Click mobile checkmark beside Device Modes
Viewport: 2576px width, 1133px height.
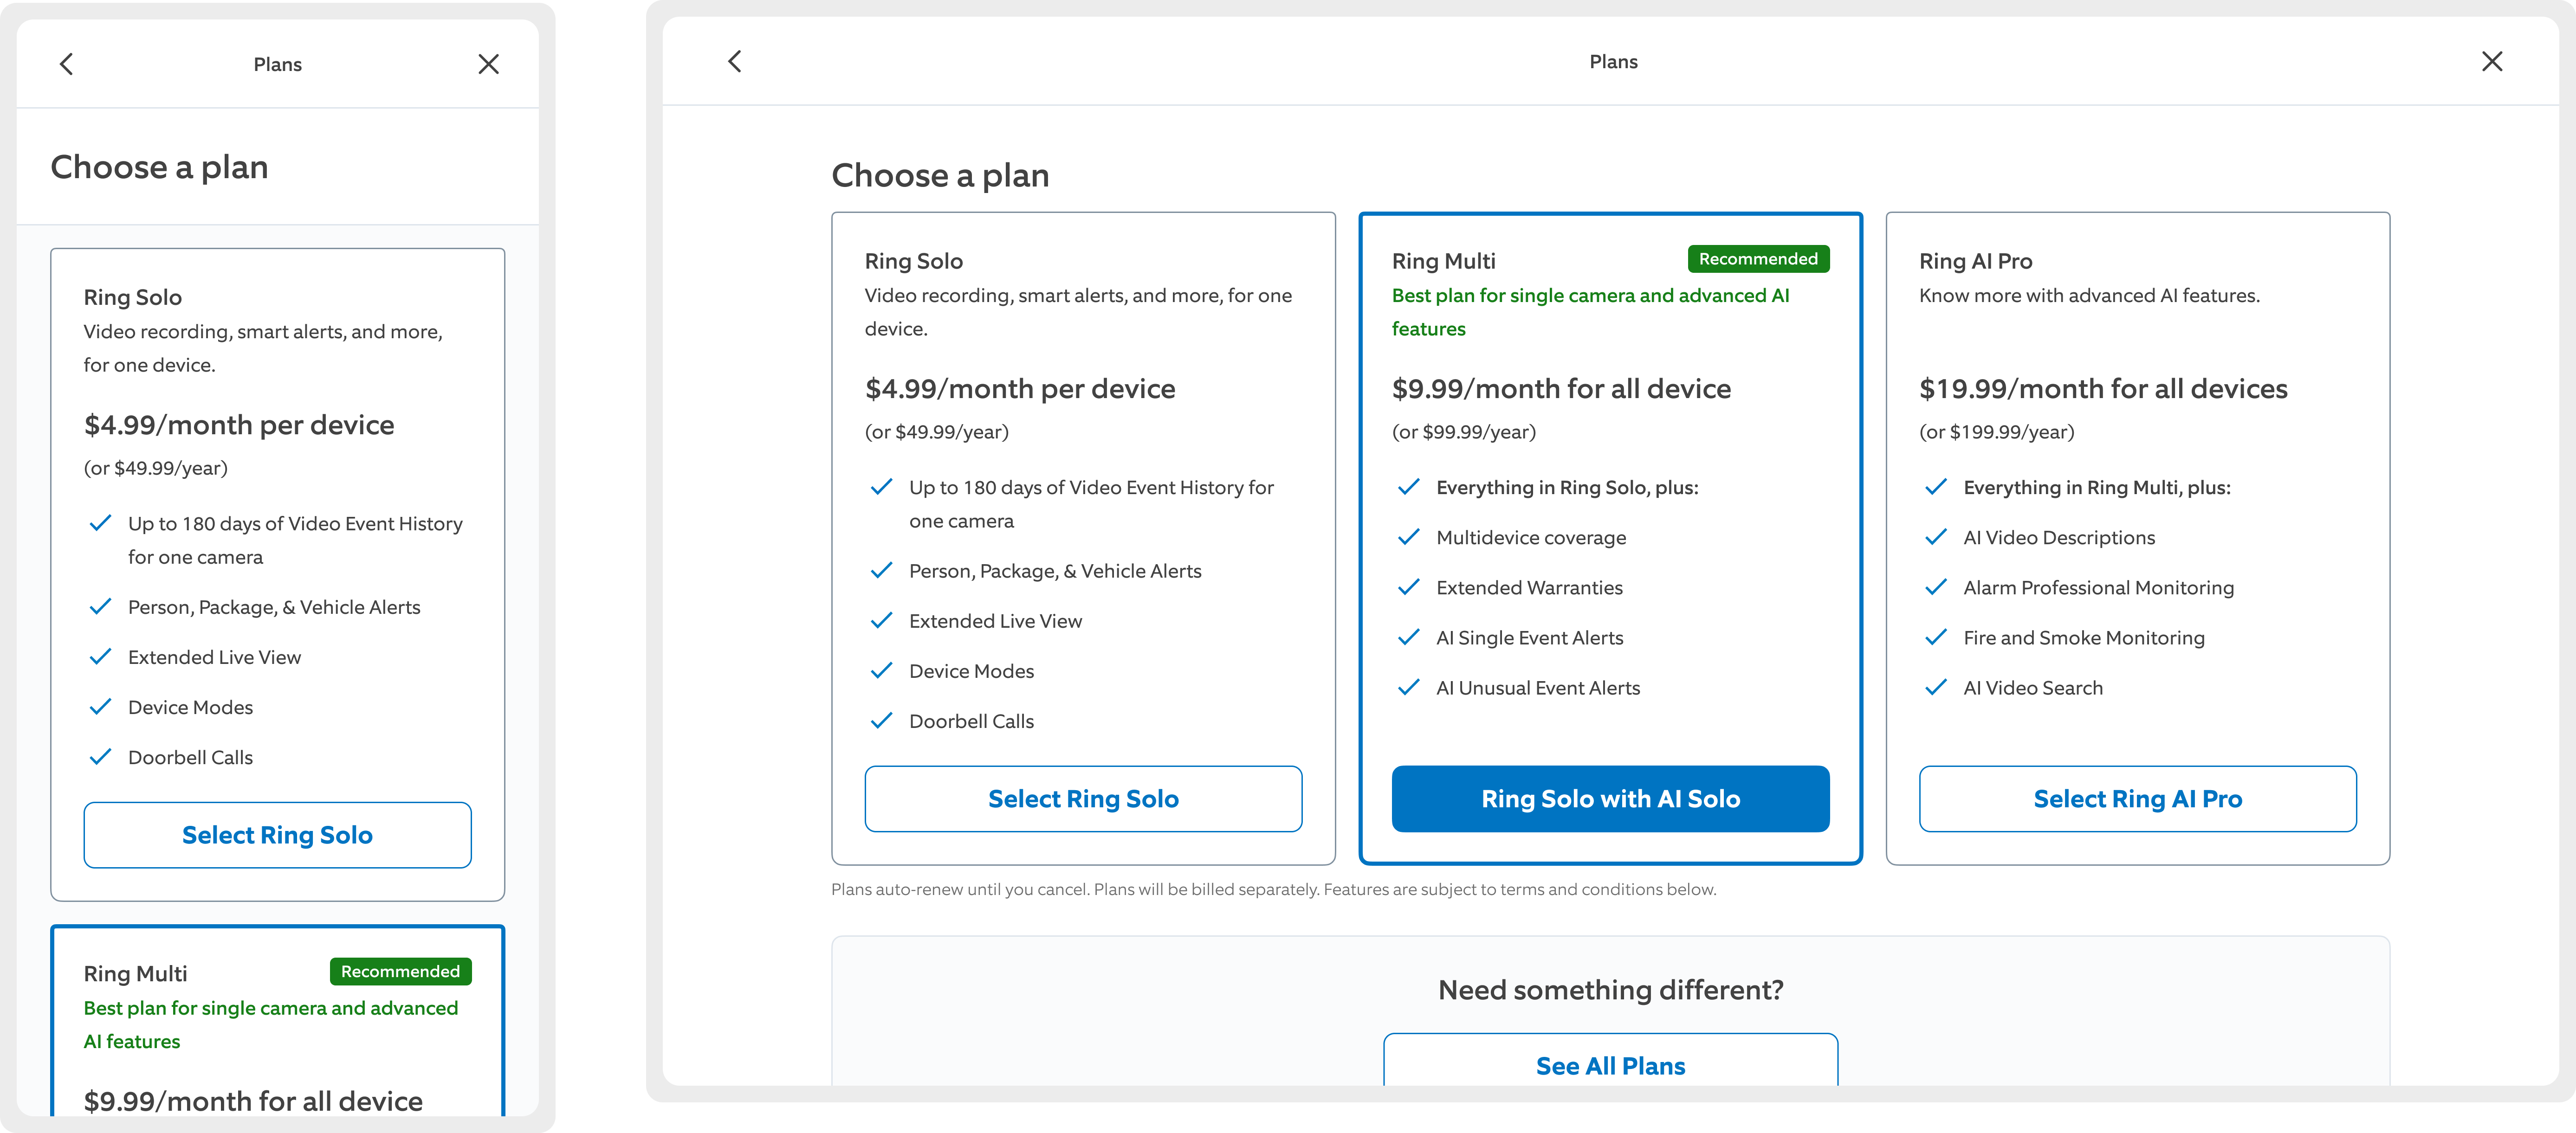(x=100, y=707)
